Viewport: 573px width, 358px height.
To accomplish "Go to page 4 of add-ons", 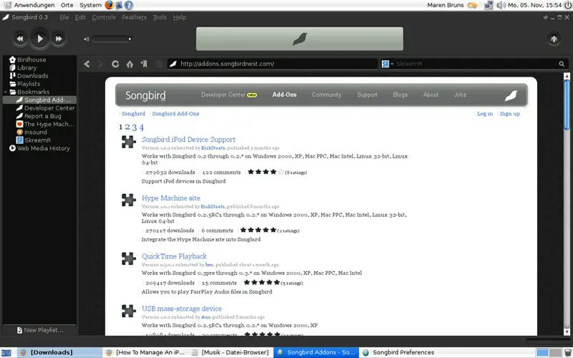I will click(x=141, y=127).
